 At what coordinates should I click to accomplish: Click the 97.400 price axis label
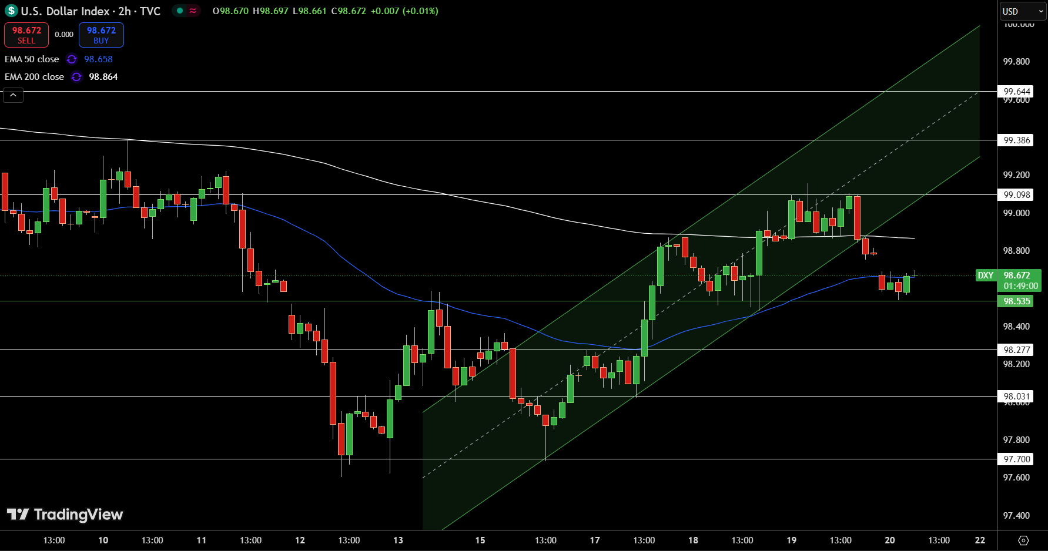pyautogui.click(x=1016, y=516)
